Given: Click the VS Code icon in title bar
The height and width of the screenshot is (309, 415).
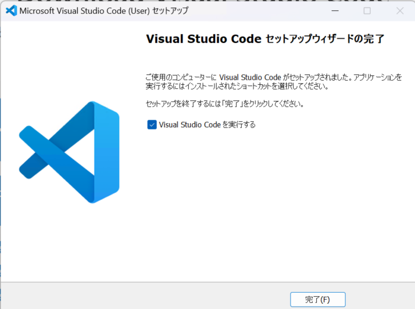Looking at the screenshot, I should (x=11, y=10).
